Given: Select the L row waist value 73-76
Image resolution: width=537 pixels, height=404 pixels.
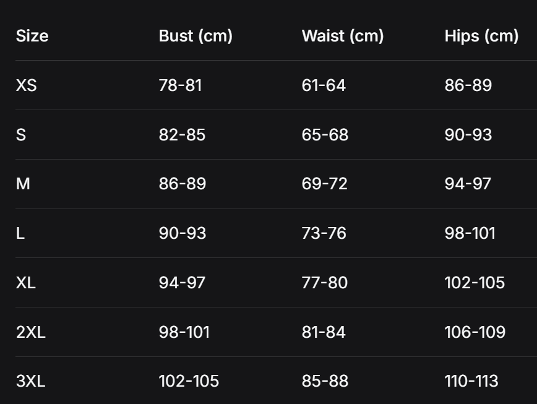Looking at the screenshot, I should coord(324,233).
